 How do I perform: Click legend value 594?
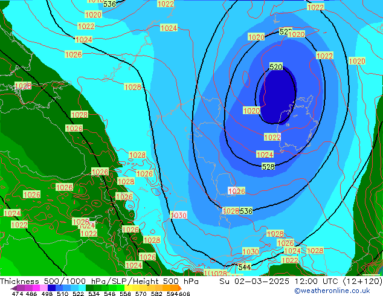tap(172, 294)
